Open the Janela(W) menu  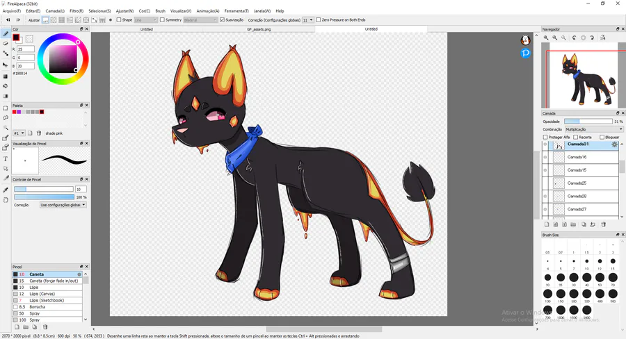[x=262, y=11]
